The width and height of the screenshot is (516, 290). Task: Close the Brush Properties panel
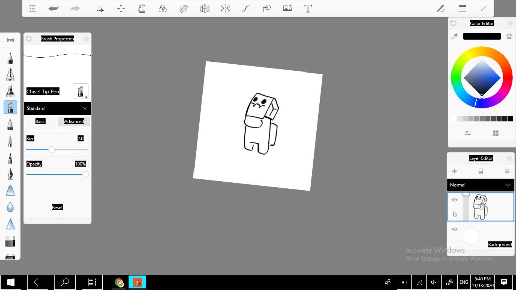pos(86,39)
